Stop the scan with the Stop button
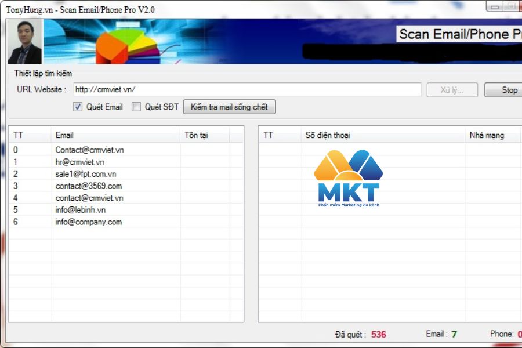The height and width of the screenshot is (348, 522). point(505,90)
